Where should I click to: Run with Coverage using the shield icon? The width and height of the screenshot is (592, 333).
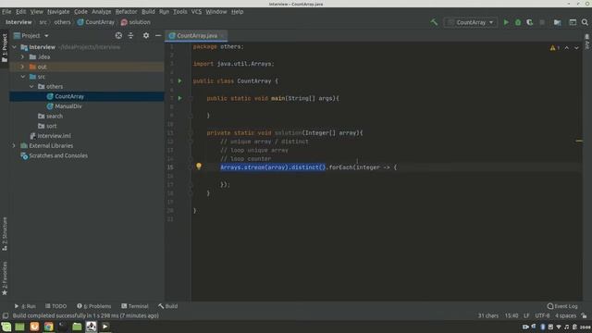click(x=530, y=22)
